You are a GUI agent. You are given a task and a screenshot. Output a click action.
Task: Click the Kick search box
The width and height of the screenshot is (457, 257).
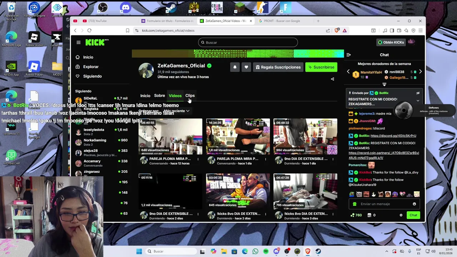(x=248, y=42)
